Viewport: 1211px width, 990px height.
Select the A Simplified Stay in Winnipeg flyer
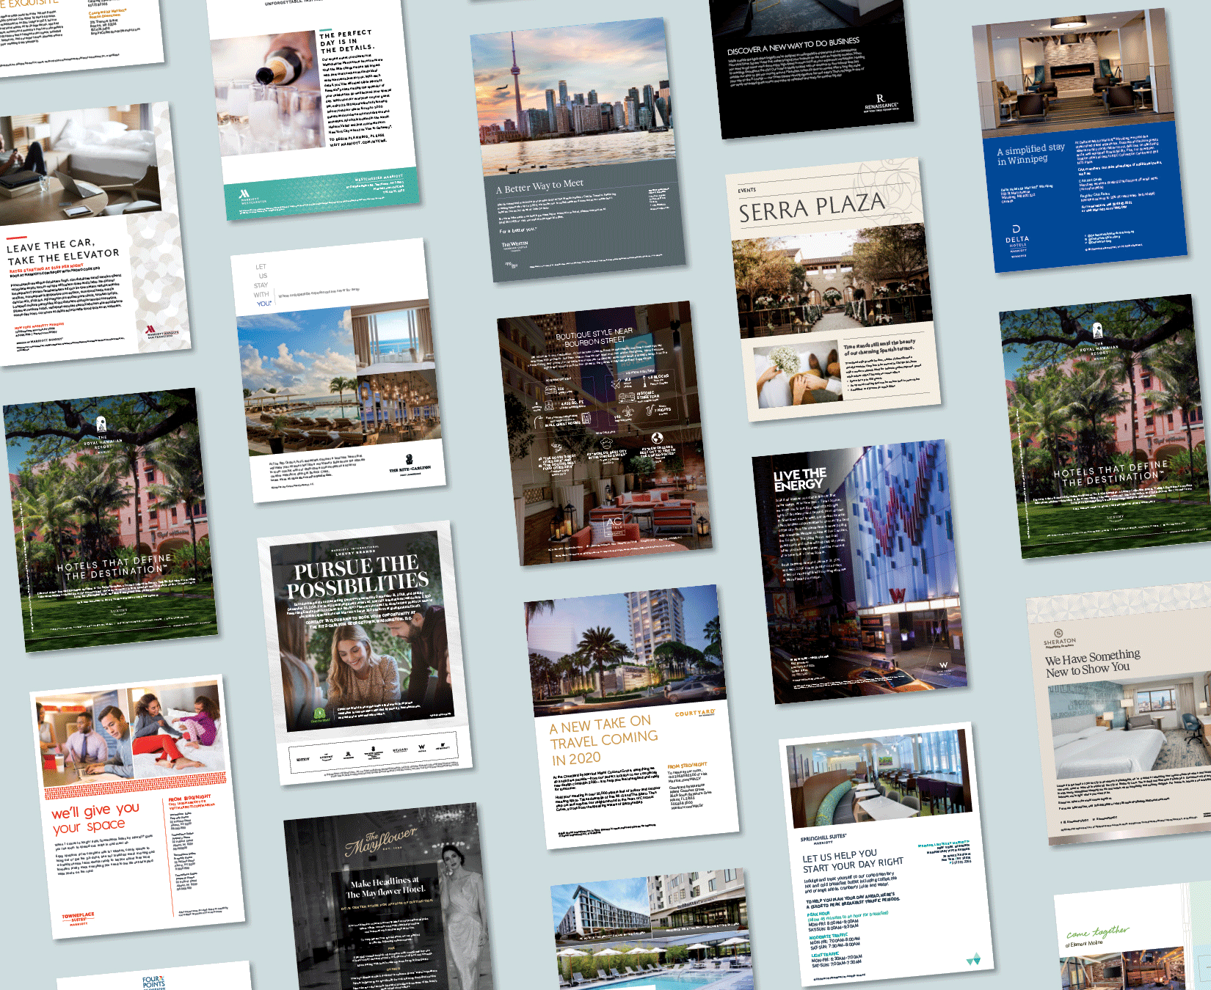click(1080, 141)
